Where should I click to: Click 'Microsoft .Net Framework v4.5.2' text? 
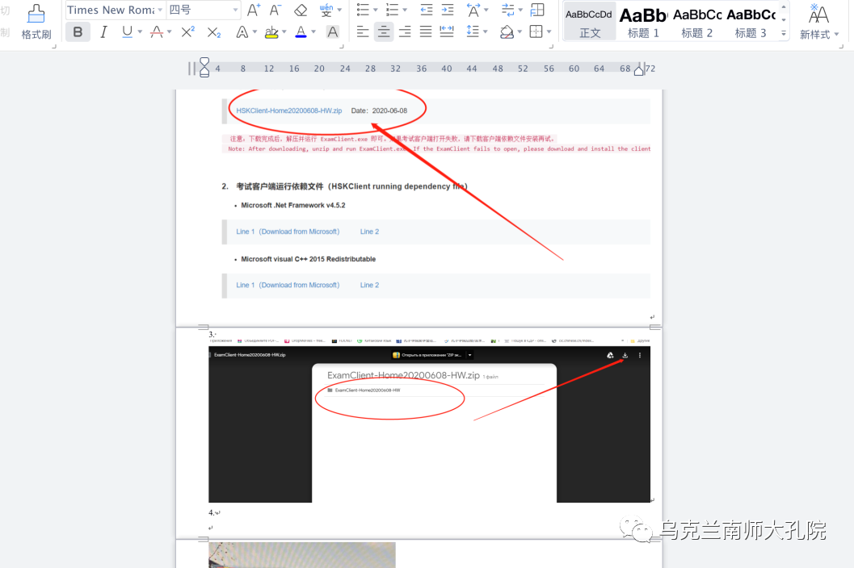[x=293, y=205]
